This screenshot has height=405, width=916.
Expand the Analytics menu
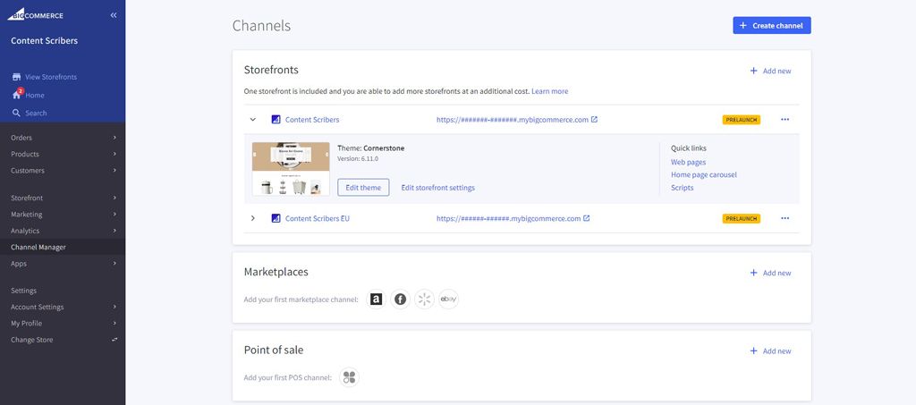click(x=63, y=231)
